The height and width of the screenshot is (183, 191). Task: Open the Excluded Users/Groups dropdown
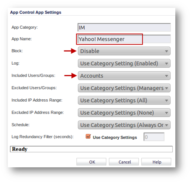click(x=124, y=88)
